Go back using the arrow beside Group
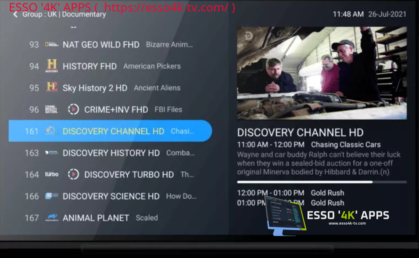419x258 pixels. click(x=15, y=14)
